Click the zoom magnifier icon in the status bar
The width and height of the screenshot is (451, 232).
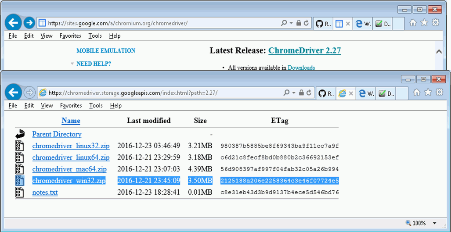(408, 222)
